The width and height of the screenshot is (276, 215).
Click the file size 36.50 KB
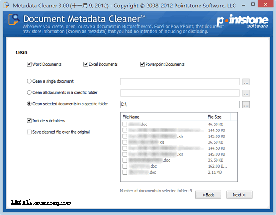pyautogui.click(x=216, y=142)
